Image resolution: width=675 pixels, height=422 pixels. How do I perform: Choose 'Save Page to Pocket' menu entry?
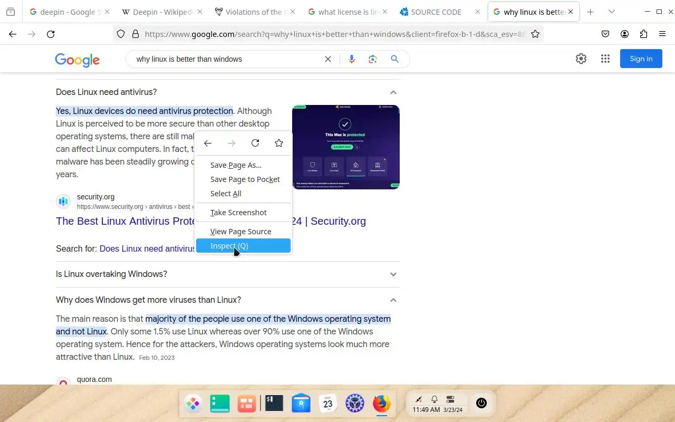coord(243,179)
